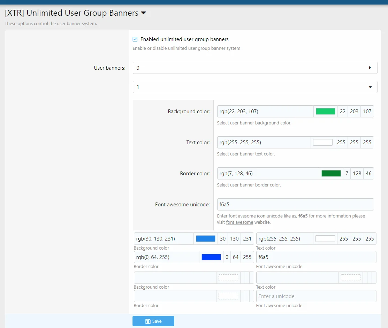Click the floppy disk save icon
The width and height of the screenshot is (388, 328).
(x=148, y=321)
